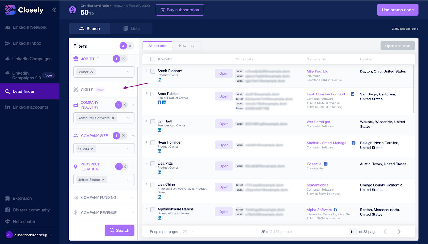Screen dimensions: 428x244
Task: Switch to the Lists tab
Action: (x=132, y=29)
